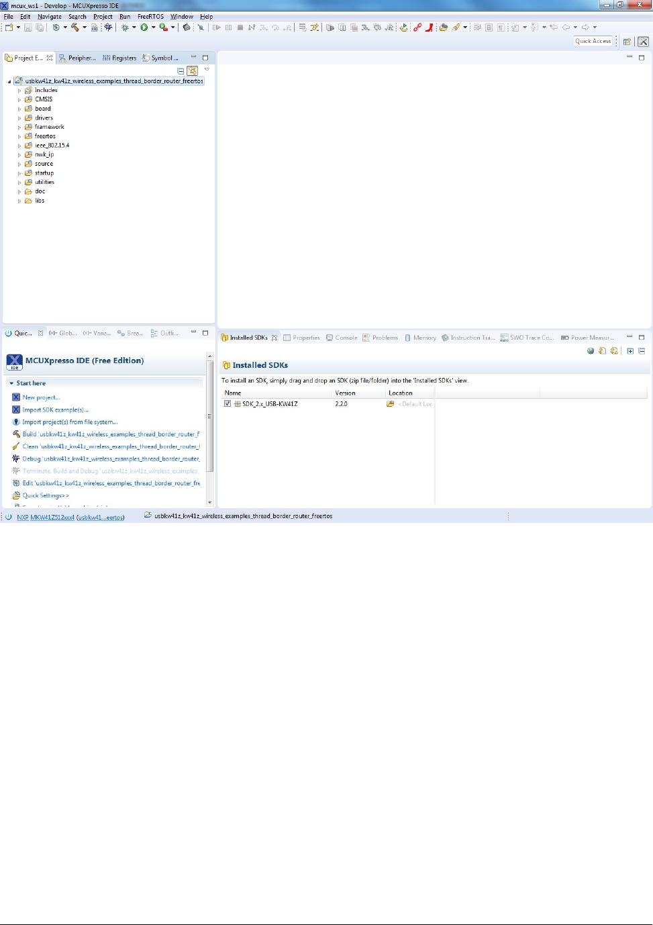Collapse the Start here section
Screen dimensions: 653x925
(x=11, y=383)
